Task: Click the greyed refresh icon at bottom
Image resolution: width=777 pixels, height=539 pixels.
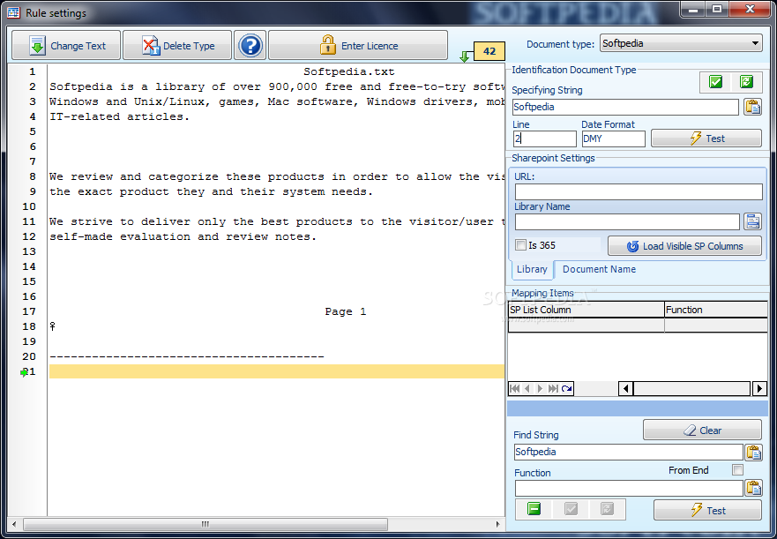Action: click(607, 509)
